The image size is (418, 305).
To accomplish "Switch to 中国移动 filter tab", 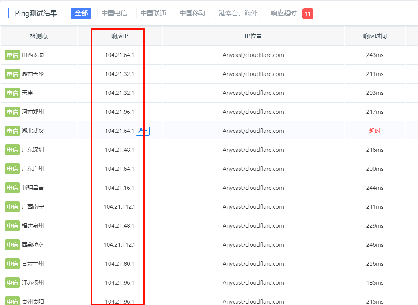I will click(x=192, y=13).
